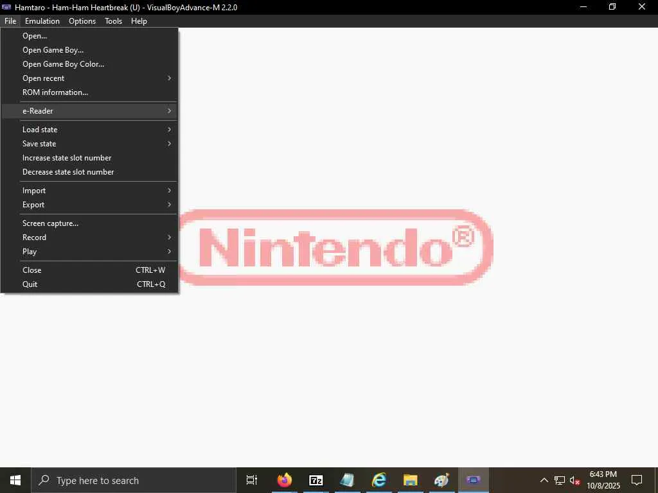Open the notepad-style app on taskbar
The height and width of the screenshot is (493, 658).
pos(348,480)
